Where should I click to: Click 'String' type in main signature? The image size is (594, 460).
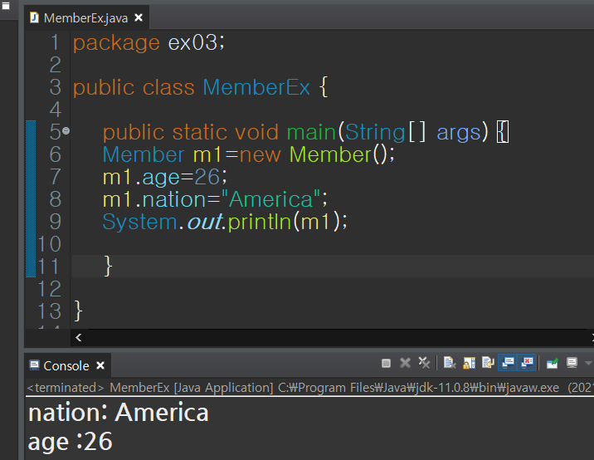tap(375, 132)
